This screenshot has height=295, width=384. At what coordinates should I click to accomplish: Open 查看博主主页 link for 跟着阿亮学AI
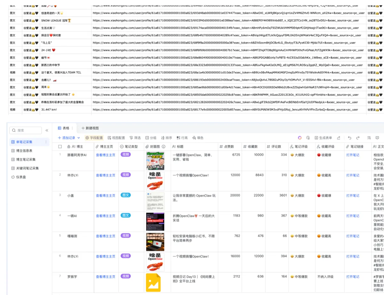(x=106, y=155)
